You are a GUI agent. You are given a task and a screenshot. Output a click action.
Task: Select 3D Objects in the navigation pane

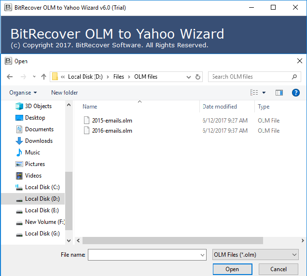pyautogui.click(x=38, y=106)
